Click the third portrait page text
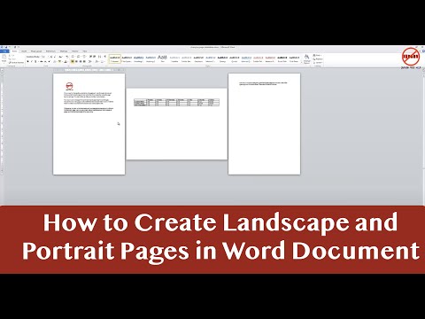This screenshot has width=425, height=319. click(x=263, y=83)
